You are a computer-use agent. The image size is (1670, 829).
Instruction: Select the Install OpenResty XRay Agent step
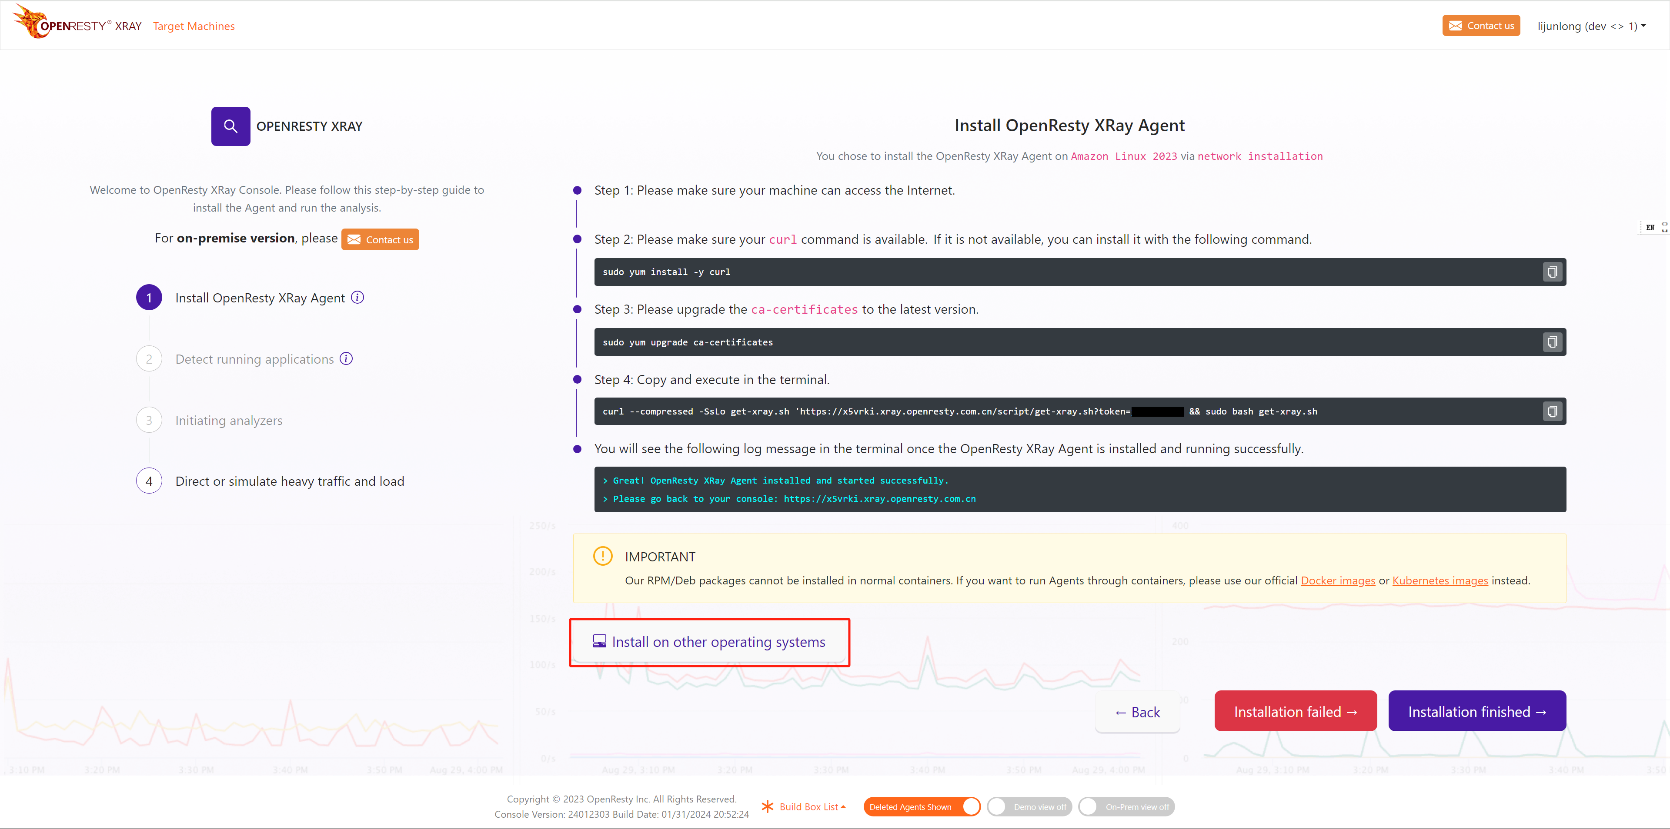pyautogui.click(x=260, y=298)
